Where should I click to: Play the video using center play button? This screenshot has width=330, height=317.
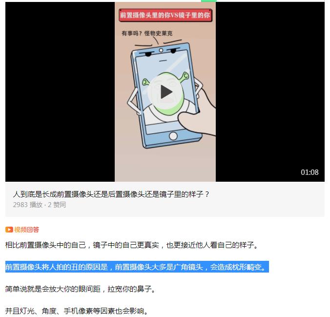click(166, 92)
